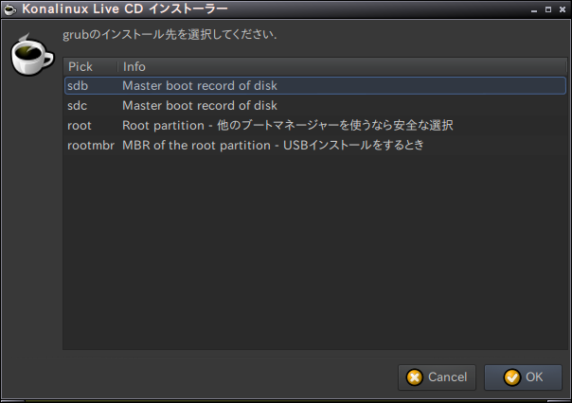This screenshot has height=403, width=572.
Task: Click 'Master boot record of disk' for sdc
Action: (200, 106)
